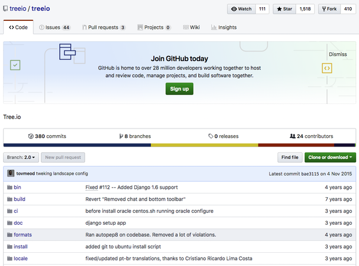Open the bold treeio repository link
This screenshot has width=359, height=266.
click(41, 9)
